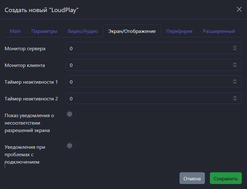Open the Параметры tab
Image resolution: width=247 pixels, height=189 pixels.
(44, 31)
